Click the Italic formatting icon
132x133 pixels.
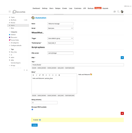pos(37,75)
